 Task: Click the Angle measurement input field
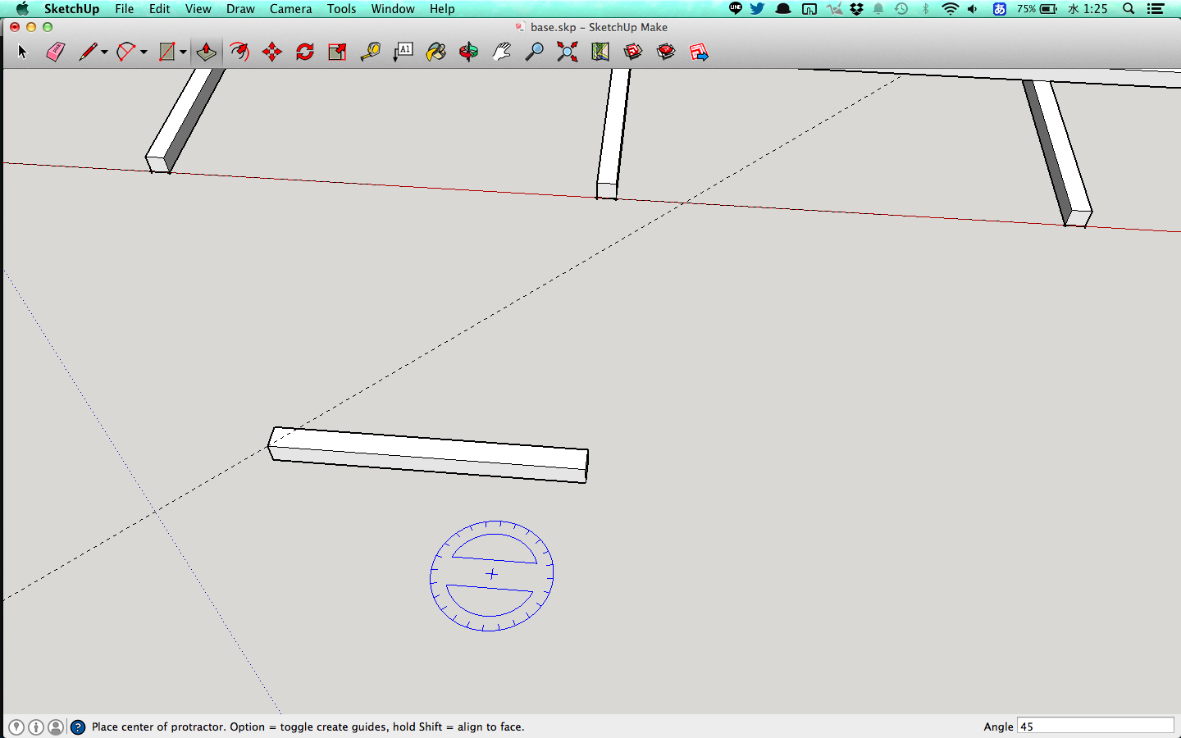1095,727
